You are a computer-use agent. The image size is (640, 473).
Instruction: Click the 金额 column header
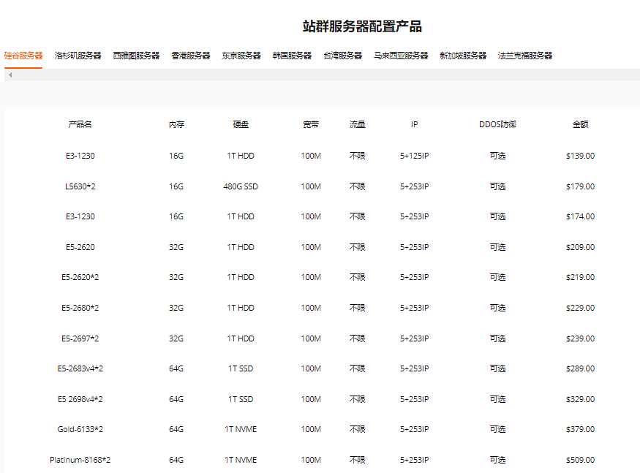(x=580, y=125)
